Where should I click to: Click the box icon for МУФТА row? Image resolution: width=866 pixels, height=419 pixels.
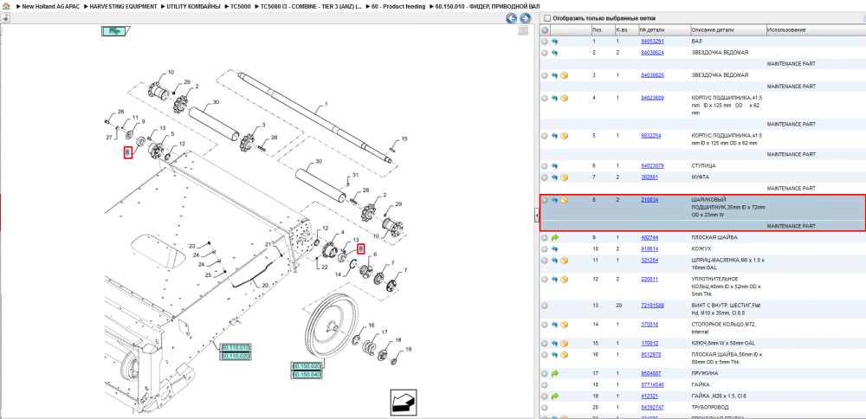coord(565,177)
